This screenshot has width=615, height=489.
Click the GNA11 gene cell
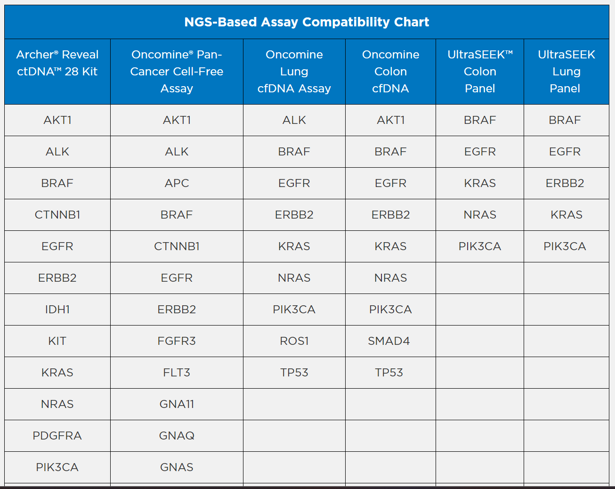pos(177,404)
